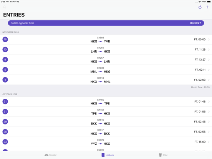Screen dimensions: 212x159
Task: Check the Wi-Fi status icon
Action: [x=200, y=2]
